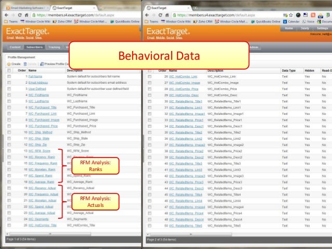Check the box for WC_RFM_Score row
The height and width of the screenshot is (249, 332).
(x=9, y=151)
